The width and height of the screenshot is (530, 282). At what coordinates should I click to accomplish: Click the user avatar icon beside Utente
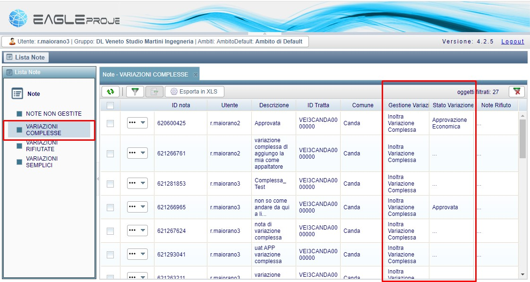click(x=12, y=42)
